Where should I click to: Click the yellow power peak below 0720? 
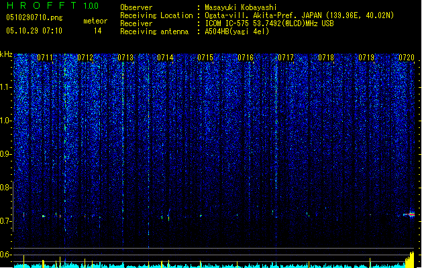point(410,259)
